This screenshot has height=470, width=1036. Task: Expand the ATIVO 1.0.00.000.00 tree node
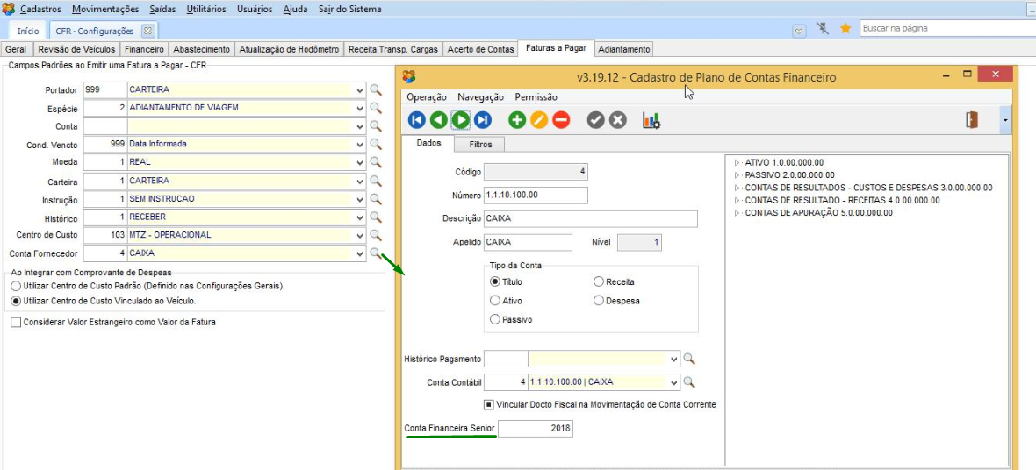(x=737, y=163)
